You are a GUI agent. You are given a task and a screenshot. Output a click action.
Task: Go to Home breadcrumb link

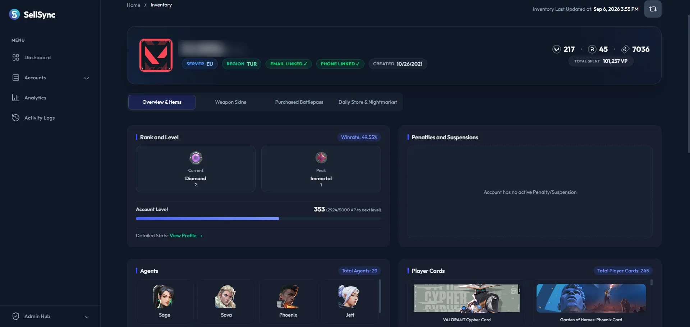click(133, 5)
